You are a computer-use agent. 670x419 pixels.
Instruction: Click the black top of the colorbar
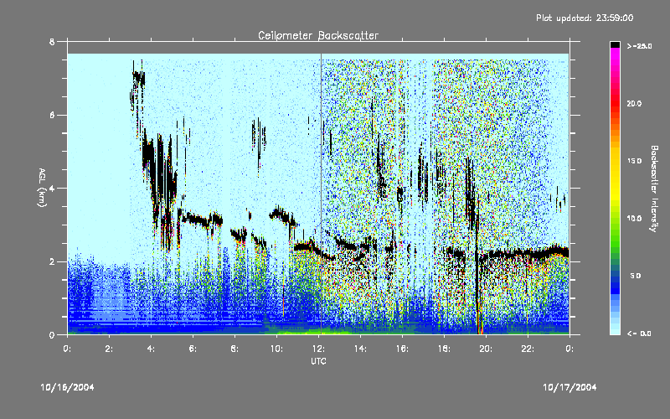coord(615,44)
